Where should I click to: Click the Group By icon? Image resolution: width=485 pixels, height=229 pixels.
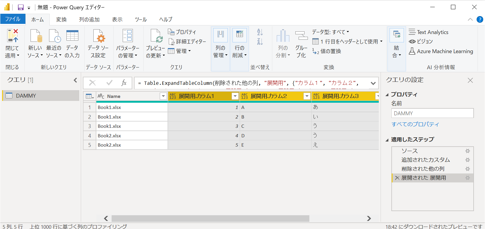[301, 36]
